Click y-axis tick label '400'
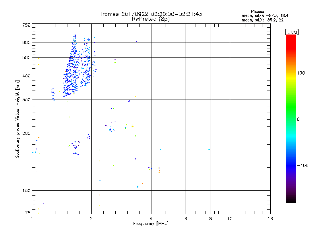318x238 pixels. (x=27, y=76)
